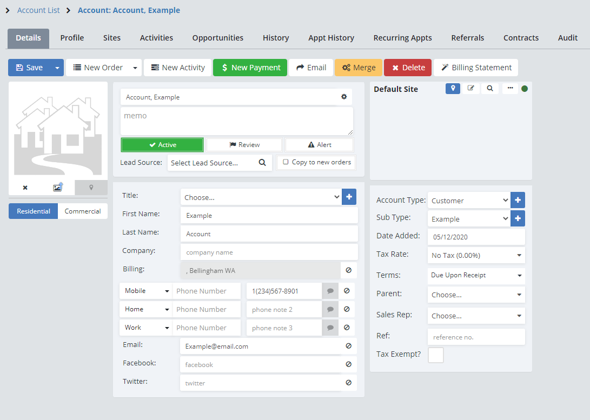
Task: Click the gear icon beside account name
Action: point(344,97)
